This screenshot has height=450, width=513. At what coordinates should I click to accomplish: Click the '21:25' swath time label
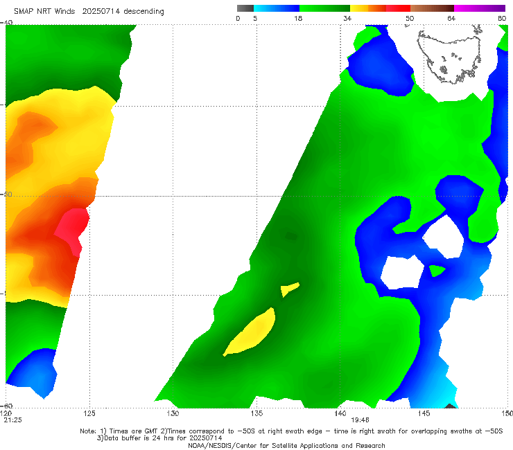pyautogui.click(x=12, y=420)
